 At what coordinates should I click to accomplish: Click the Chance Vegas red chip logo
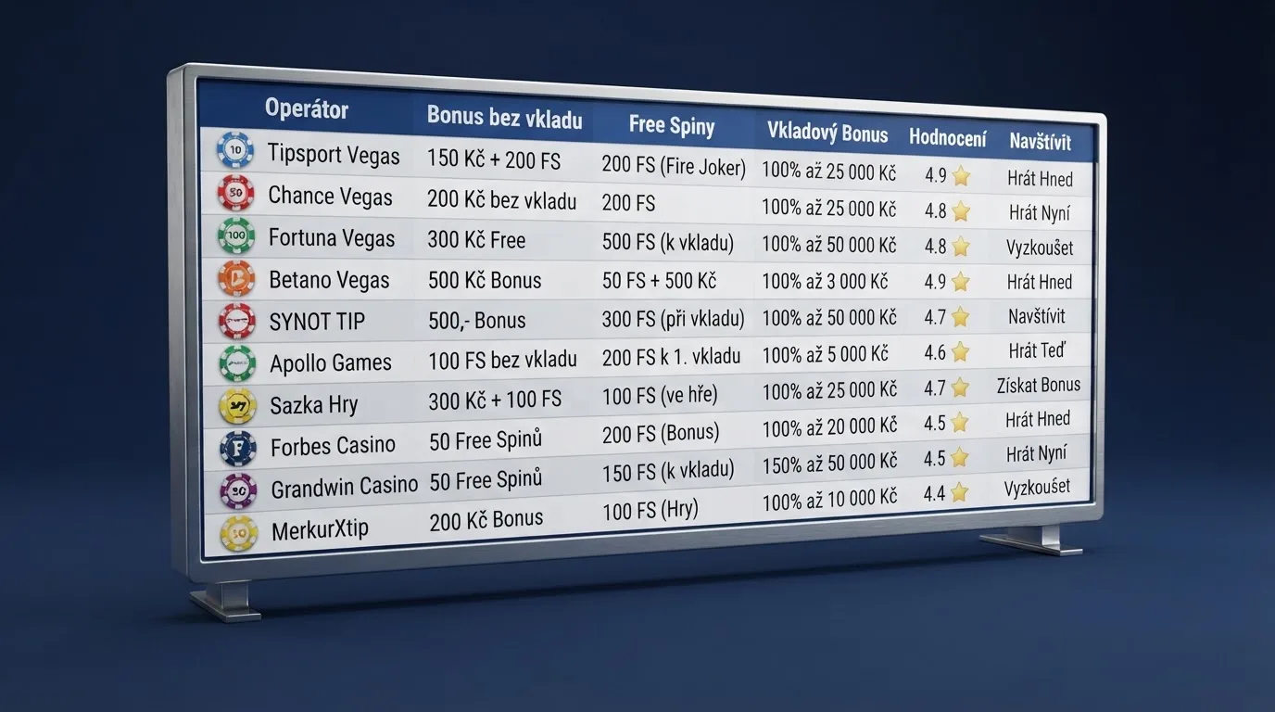(x=235, y=193)
